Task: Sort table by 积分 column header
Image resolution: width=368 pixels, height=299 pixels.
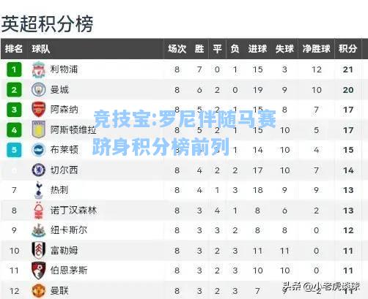Action: (x=347, y=49)
